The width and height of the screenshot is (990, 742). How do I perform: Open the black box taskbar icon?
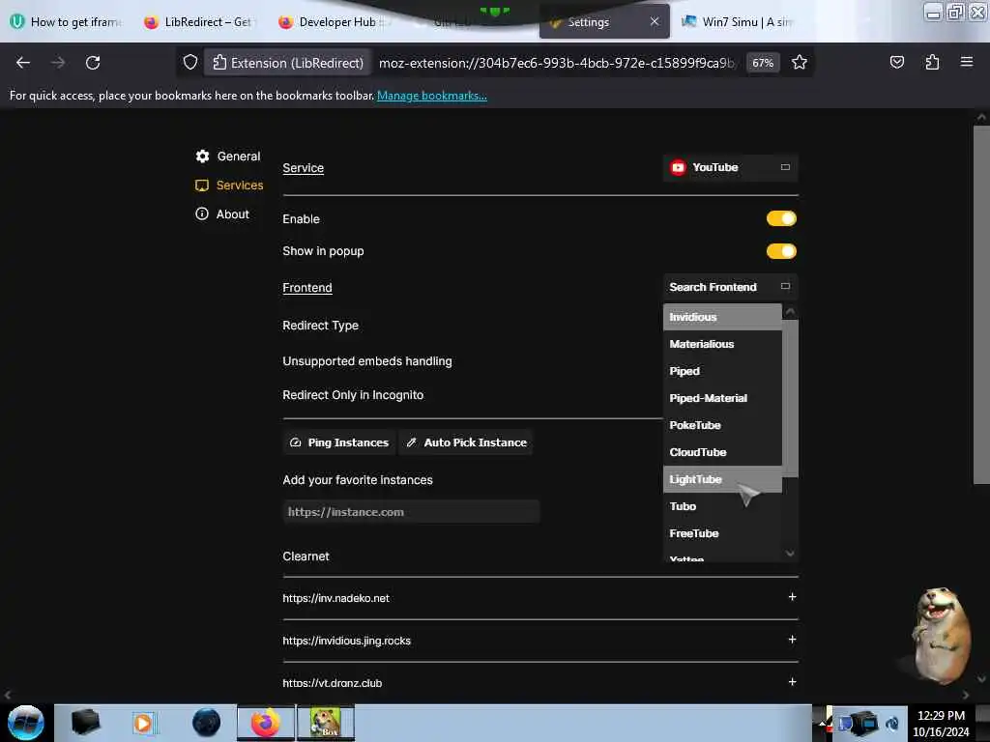(x=85, y=723)
